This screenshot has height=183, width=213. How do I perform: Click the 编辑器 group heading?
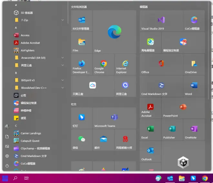(x=144, y=7)
